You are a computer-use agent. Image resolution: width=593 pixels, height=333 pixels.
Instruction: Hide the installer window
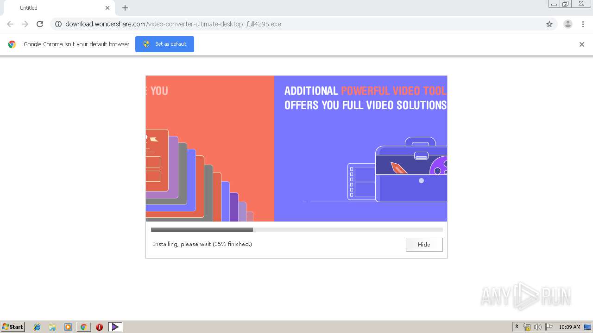point(424,245)
